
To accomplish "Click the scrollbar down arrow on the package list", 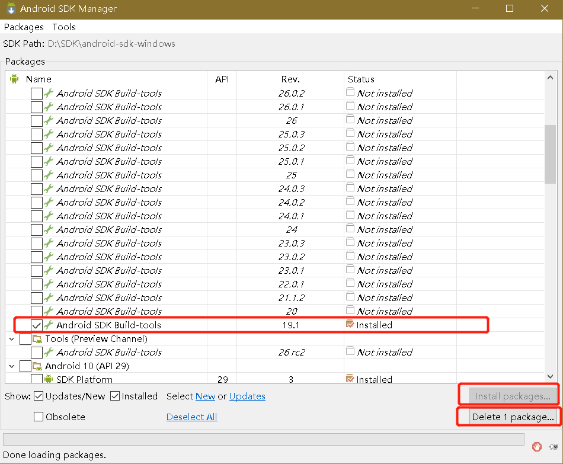I will point(551,377).
